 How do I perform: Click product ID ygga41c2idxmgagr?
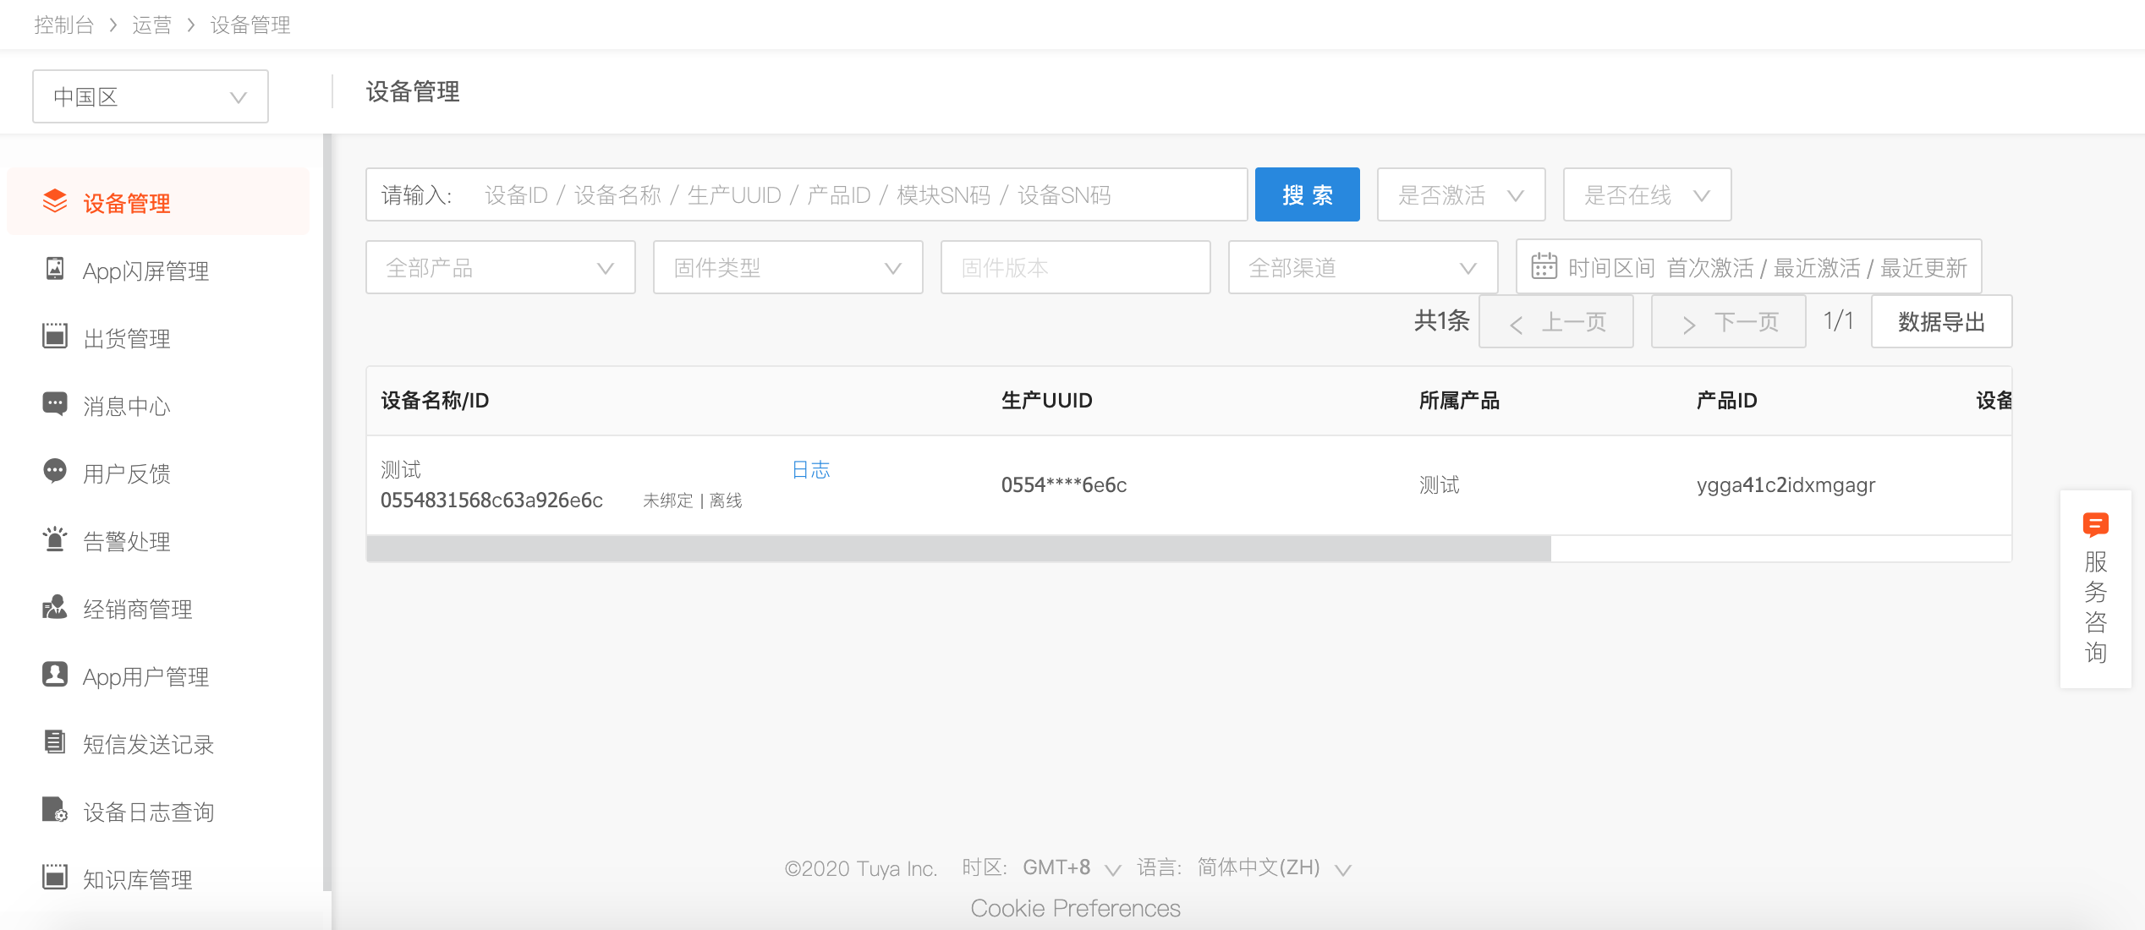(x=1786, y=484)
